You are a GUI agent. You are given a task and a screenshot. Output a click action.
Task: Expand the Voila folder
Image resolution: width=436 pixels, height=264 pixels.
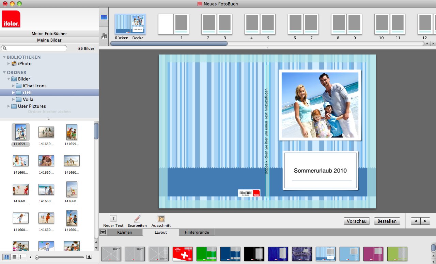pyautogui.click(x=14, y=99)
